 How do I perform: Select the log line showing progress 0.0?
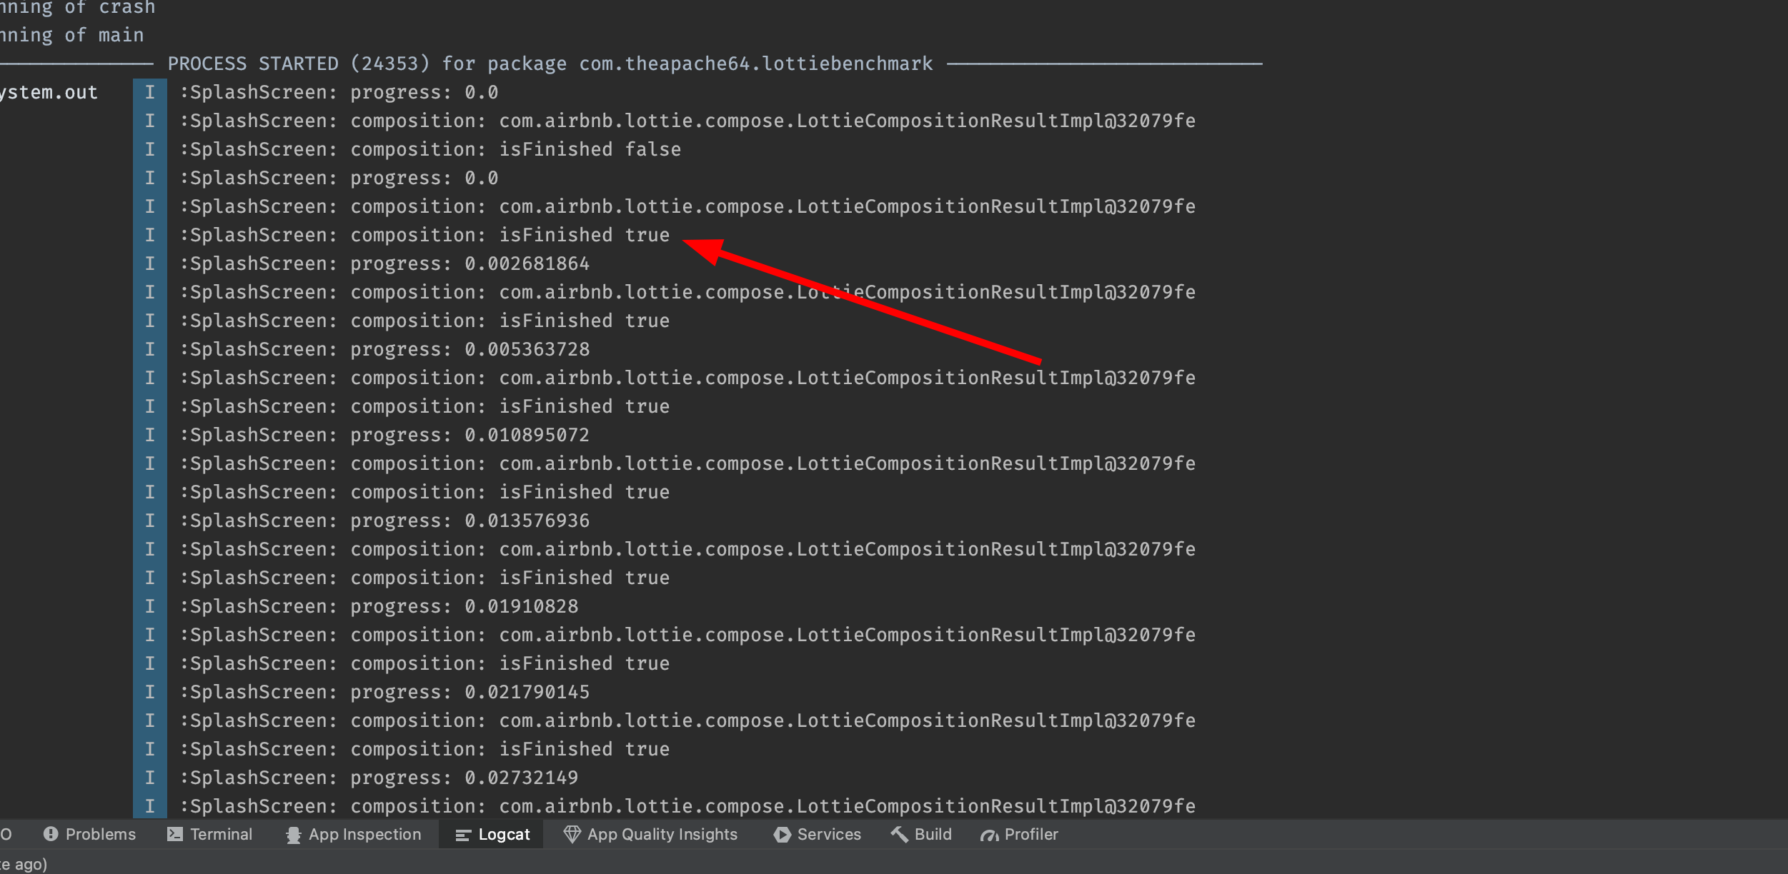(x=339, y=91)
